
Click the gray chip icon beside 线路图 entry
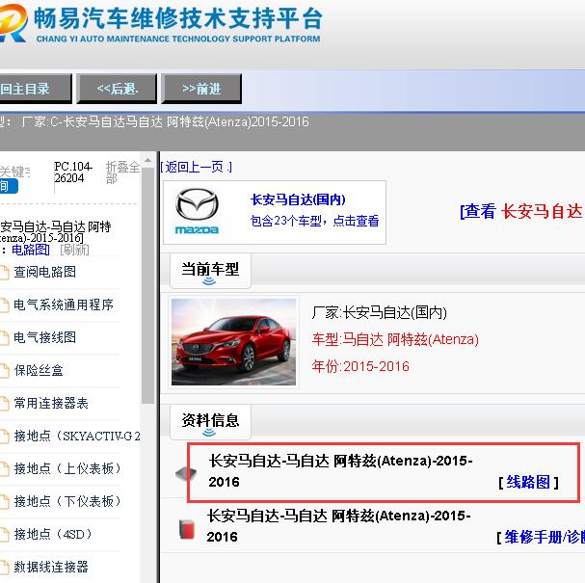pyautogui.click(x=185, y=474)
